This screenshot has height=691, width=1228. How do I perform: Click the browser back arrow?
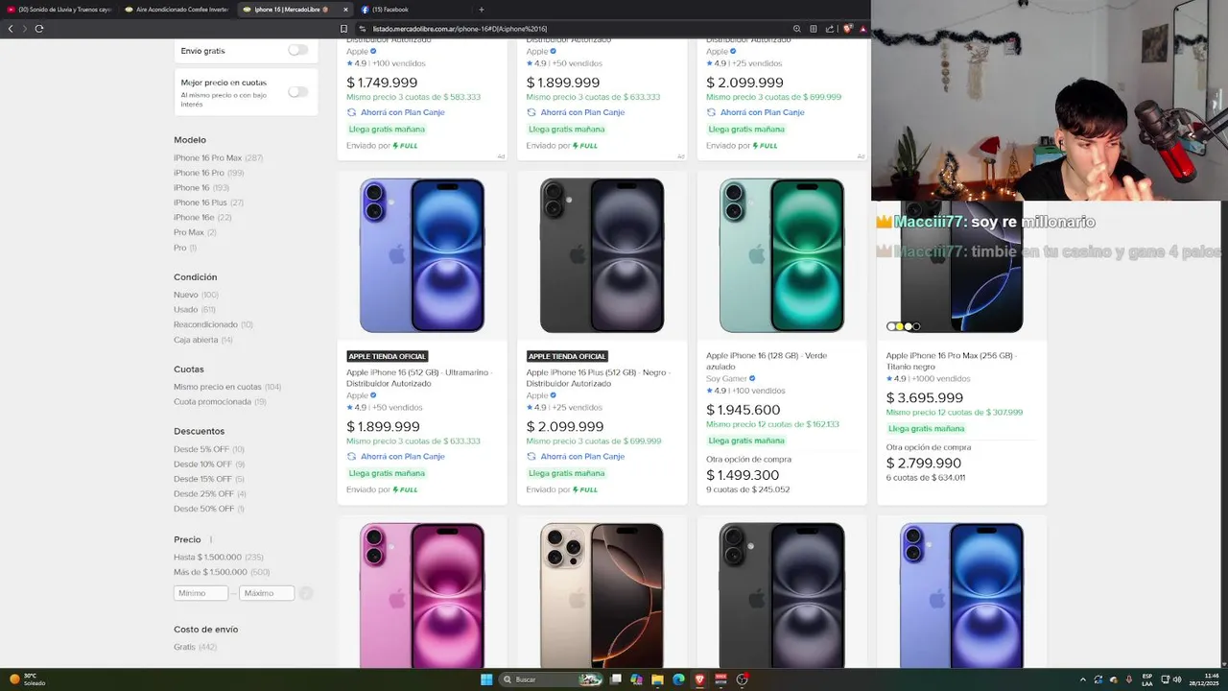[x=11, y=29]
